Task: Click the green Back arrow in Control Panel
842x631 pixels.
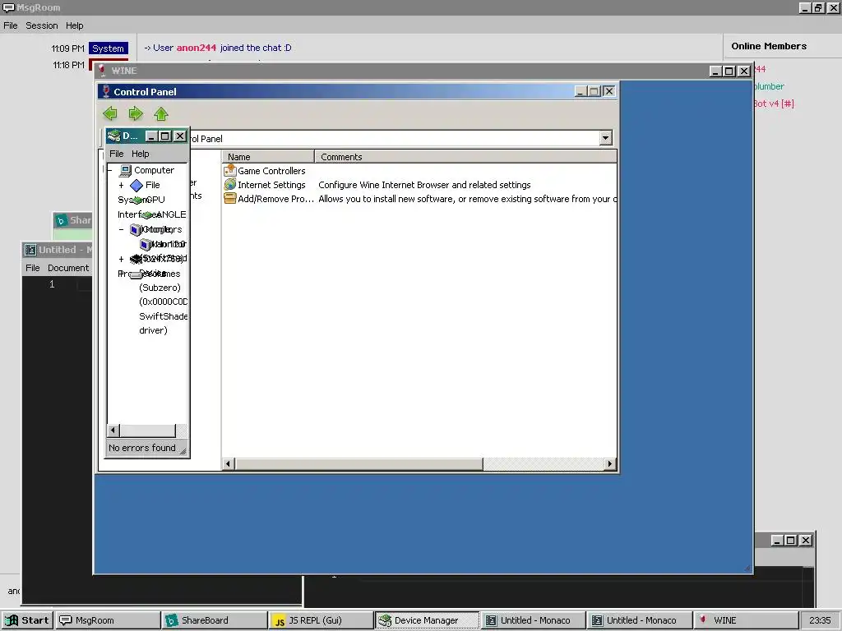Action: tap(110, 113)
